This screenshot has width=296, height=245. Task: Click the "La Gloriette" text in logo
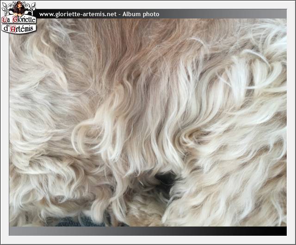19,20
